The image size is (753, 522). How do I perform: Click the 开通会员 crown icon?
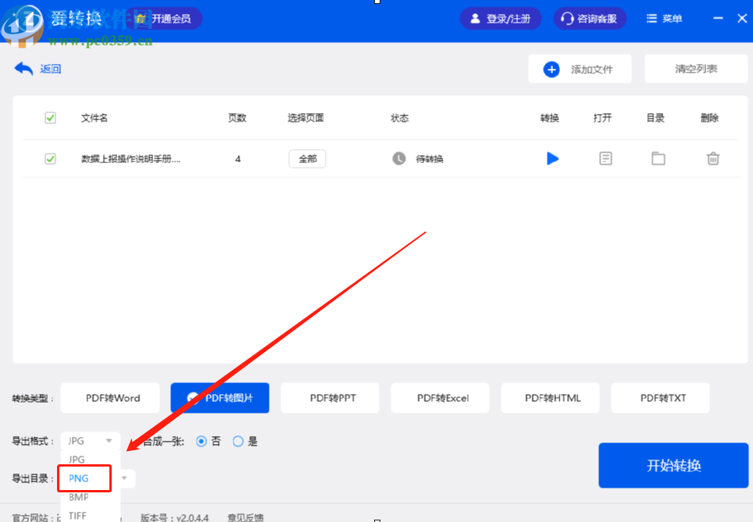142,17
